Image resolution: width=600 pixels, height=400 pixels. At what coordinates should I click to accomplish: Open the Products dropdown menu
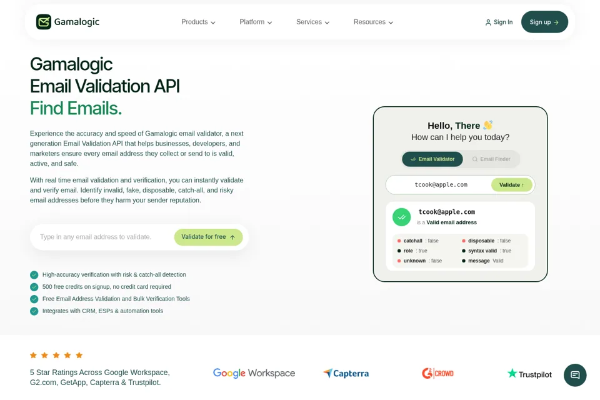[x=198, y=22]
